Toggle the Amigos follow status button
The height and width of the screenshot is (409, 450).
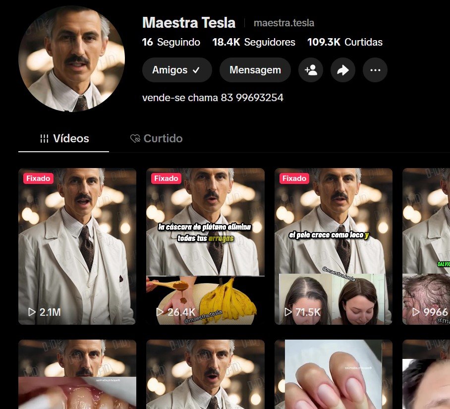click(x=176, y=70)
